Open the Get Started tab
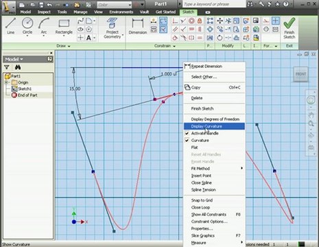Image resolution: width=319 pixels, height=247 pixels. point(165,12)
